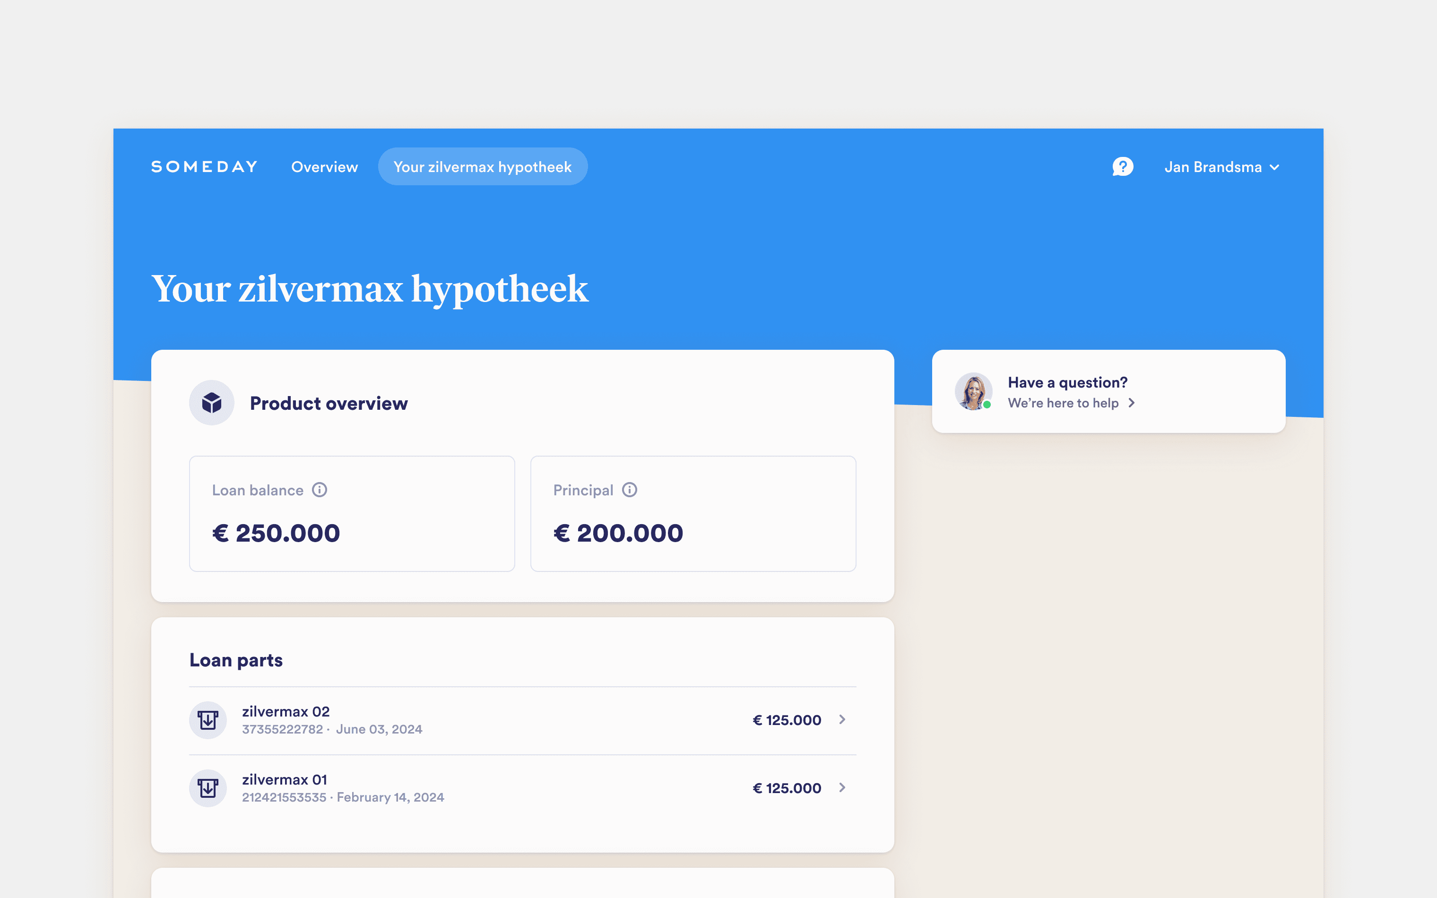
Task: Open the zilvermax 02 loan part name
Action: [286, 711]
